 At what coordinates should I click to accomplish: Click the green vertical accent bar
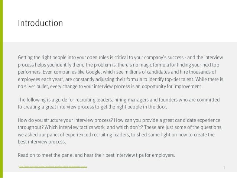(1, 89)
